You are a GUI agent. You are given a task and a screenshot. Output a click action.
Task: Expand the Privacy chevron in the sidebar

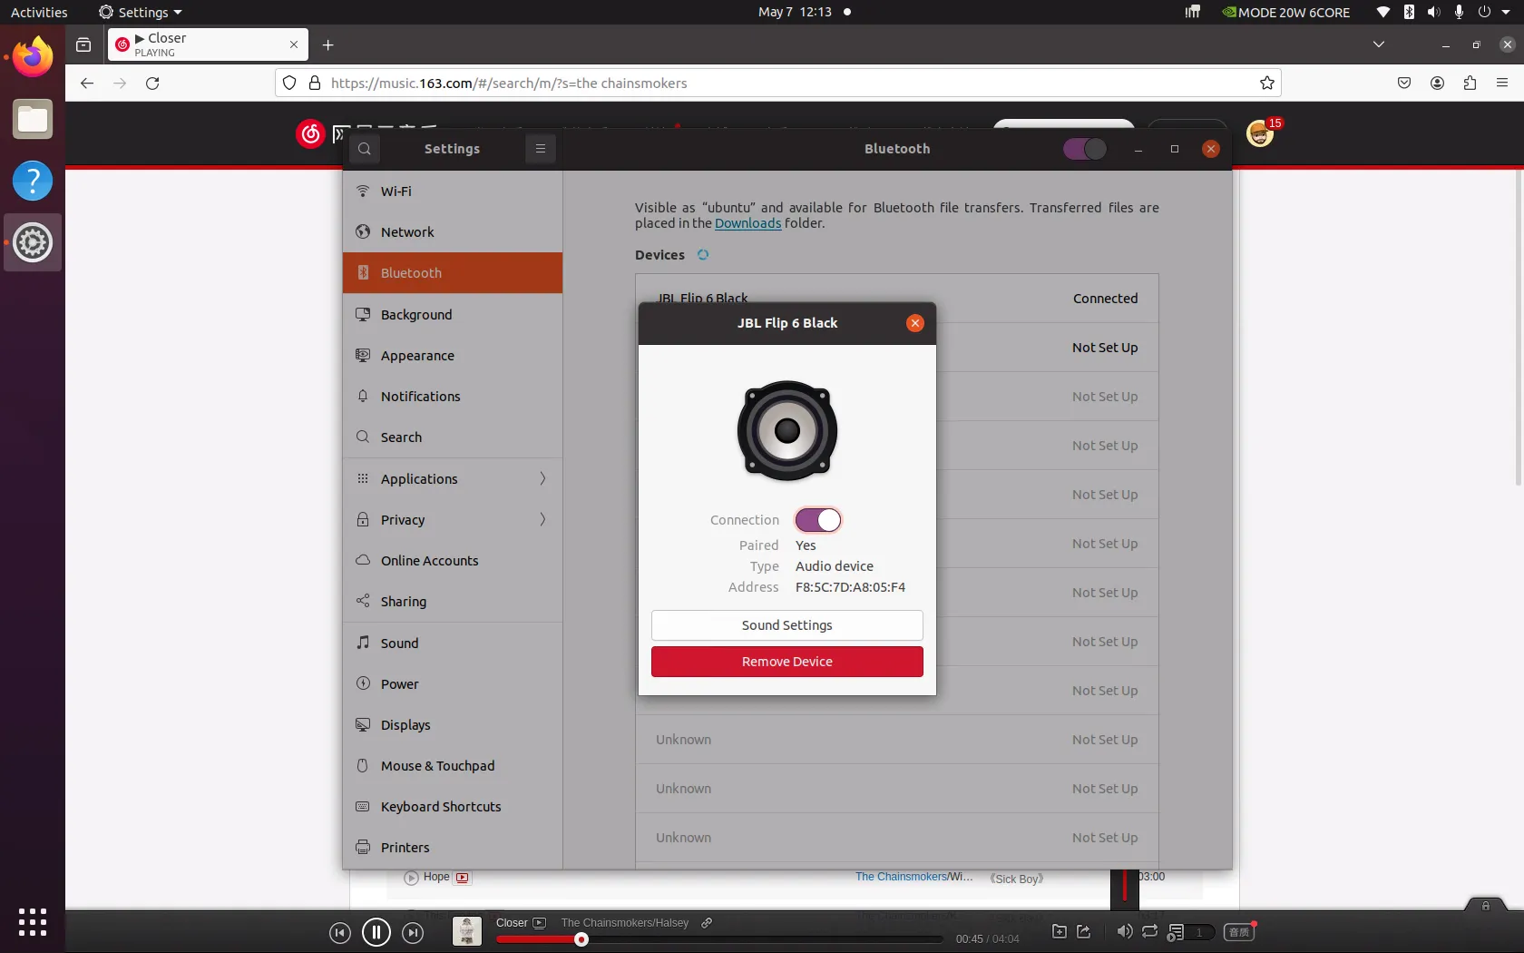point(542,519)
